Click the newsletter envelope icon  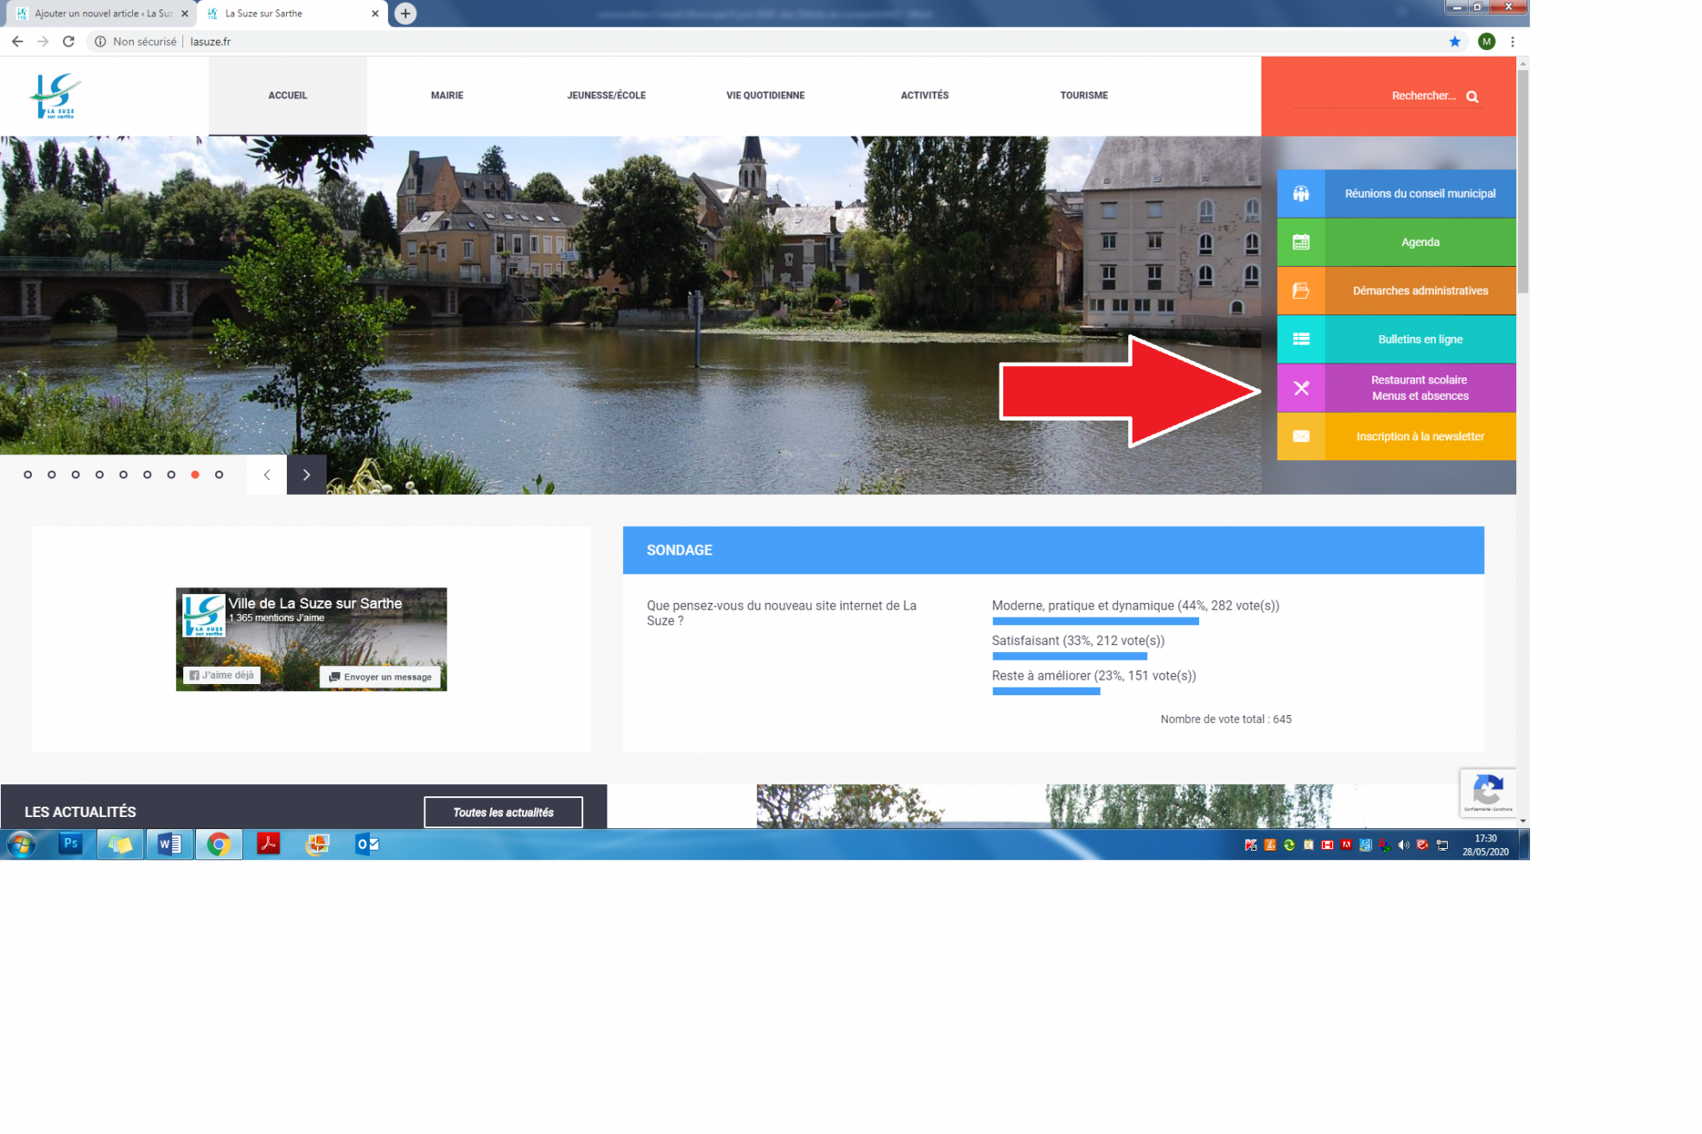coord(1300,437)
